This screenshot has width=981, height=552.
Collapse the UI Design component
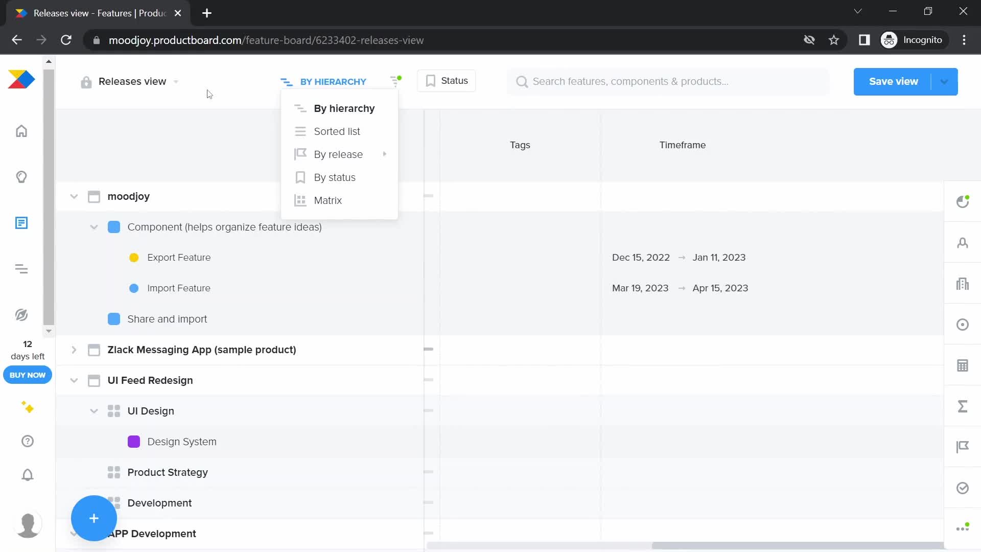[94, 411]
